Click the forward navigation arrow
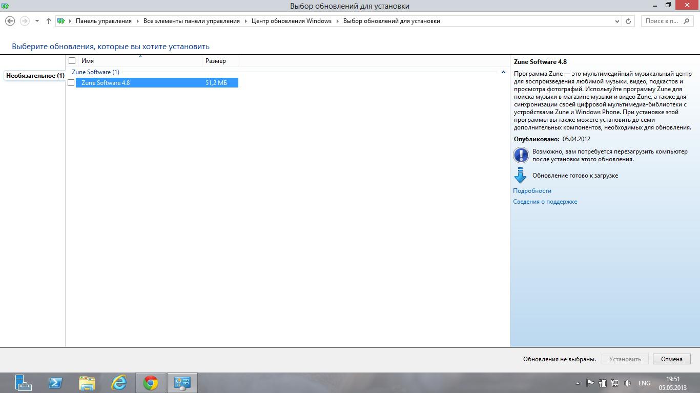The image size is (700, 393). pos(24,21)
